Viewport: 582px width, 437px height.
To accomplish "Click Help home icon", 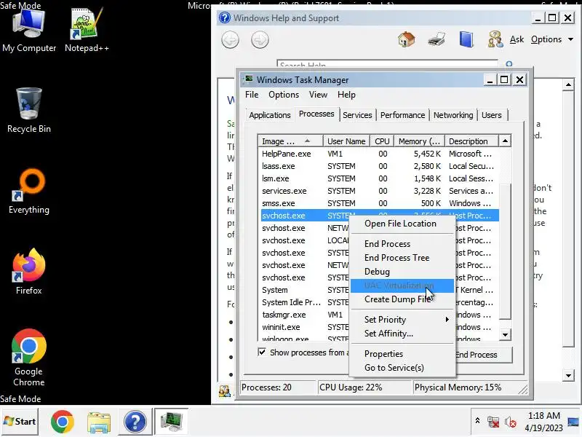I will 407,39.
